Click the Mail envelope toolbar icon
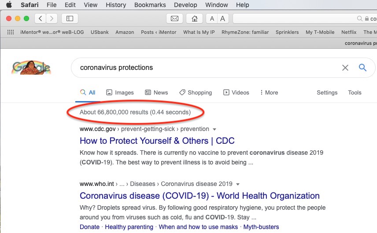The width and height of the screenshot is (377, 233). 174,18
